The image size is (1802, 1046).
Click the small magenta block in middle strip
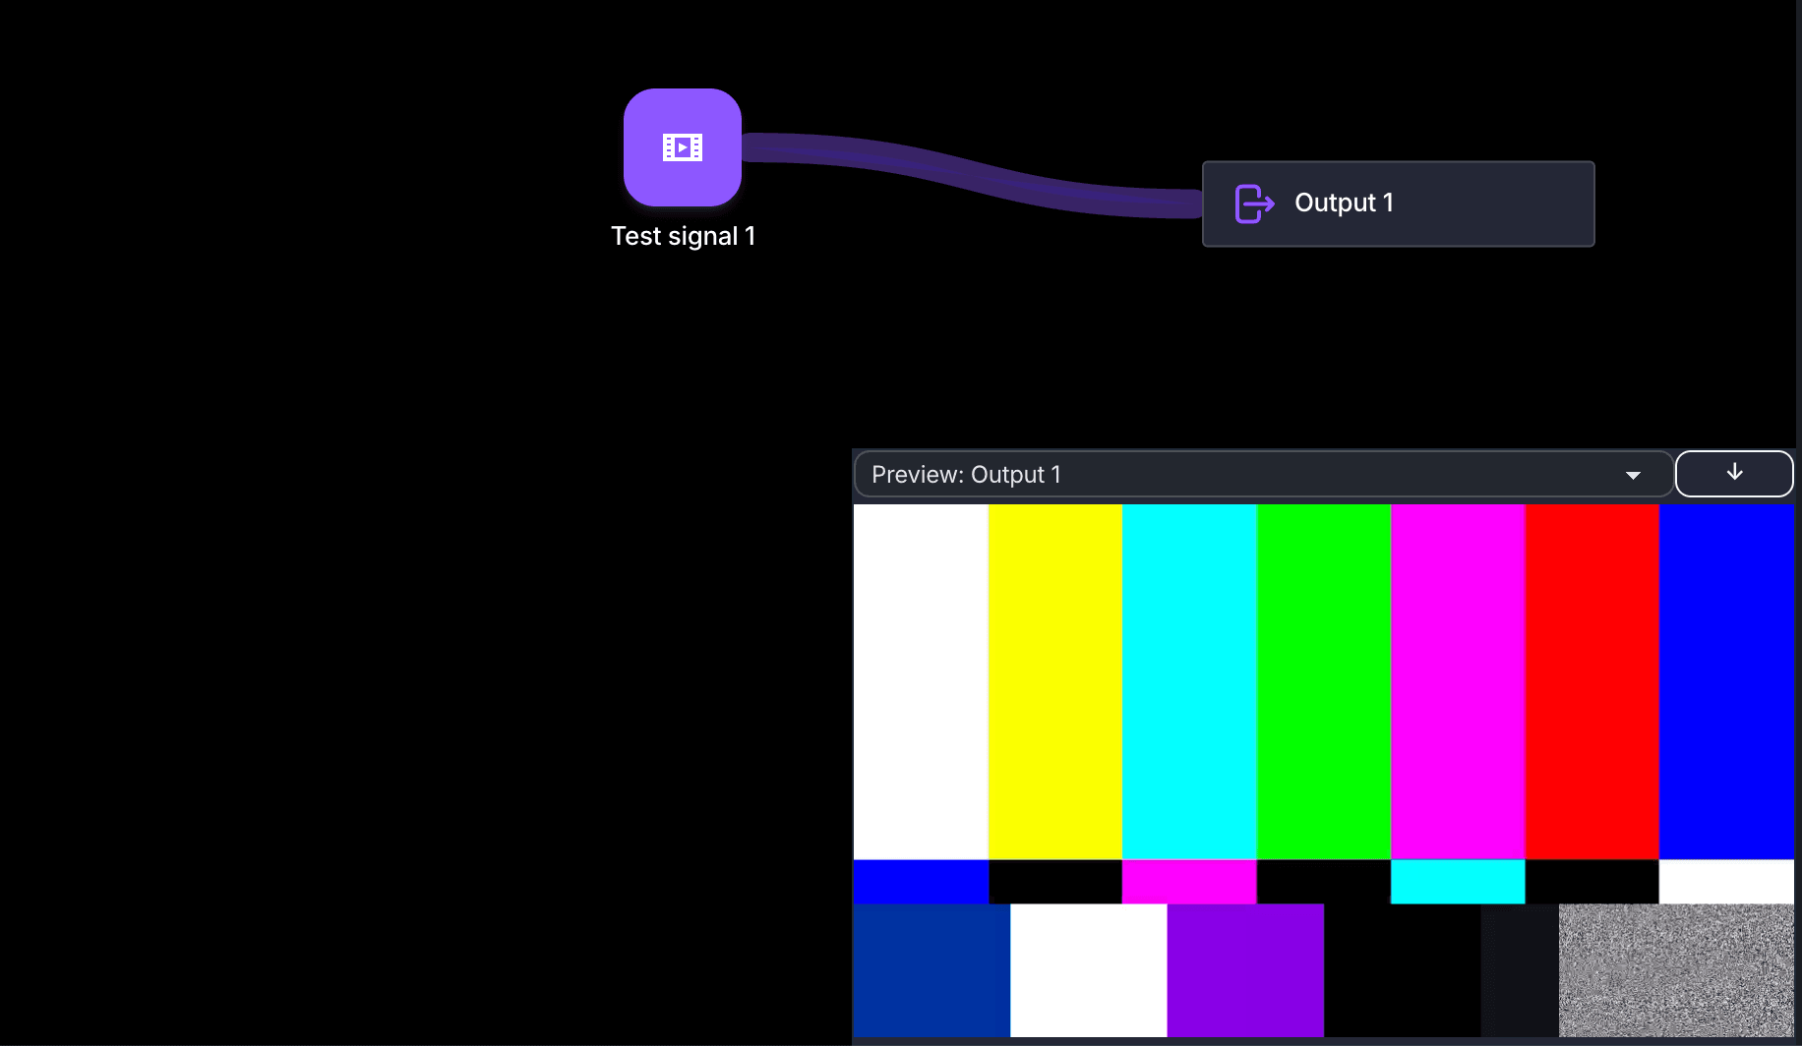(x=1189, y=881)
